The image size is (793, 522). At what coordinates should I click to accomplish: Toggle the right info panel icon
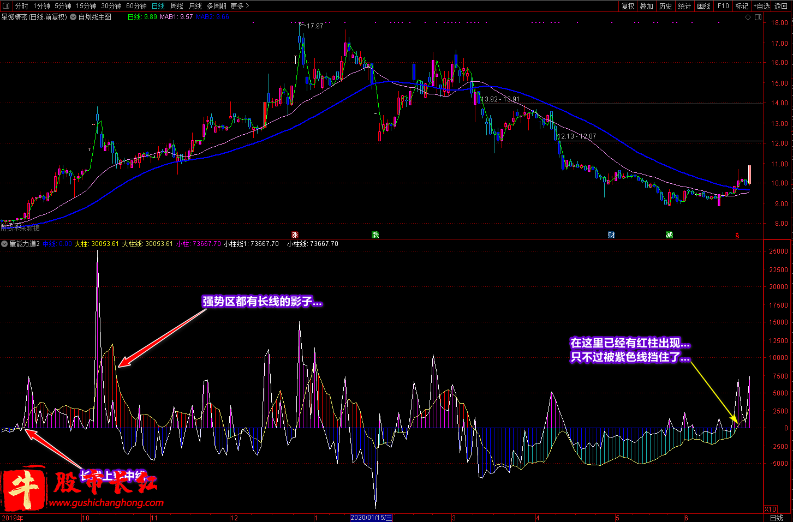pyautogui.click(x=758, y=17)
